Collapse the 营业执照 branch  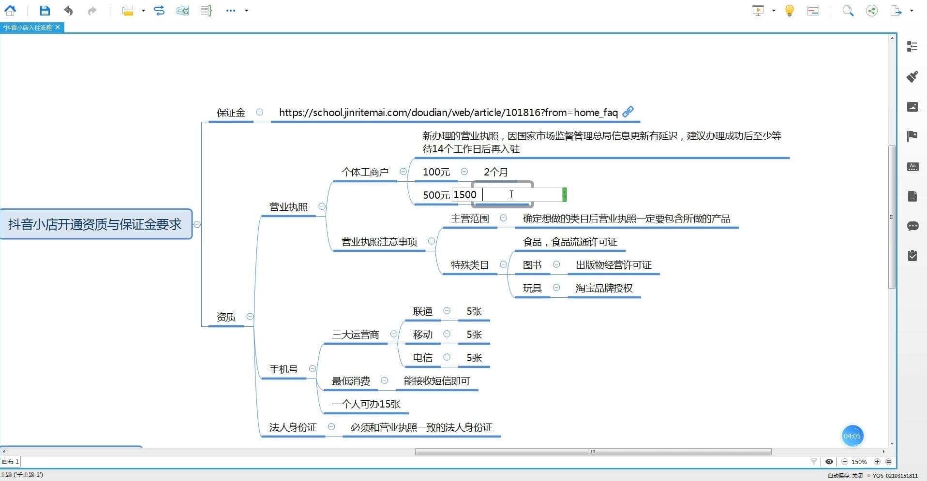[322, 206]
